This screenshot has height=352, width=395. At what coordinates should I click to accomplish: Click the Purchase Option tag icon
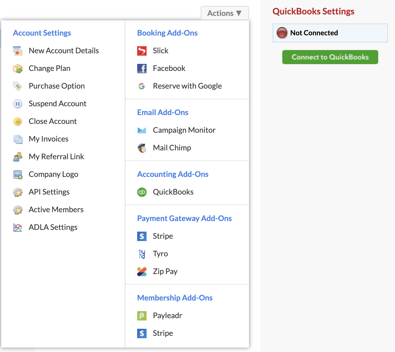(x=18, y=86)
